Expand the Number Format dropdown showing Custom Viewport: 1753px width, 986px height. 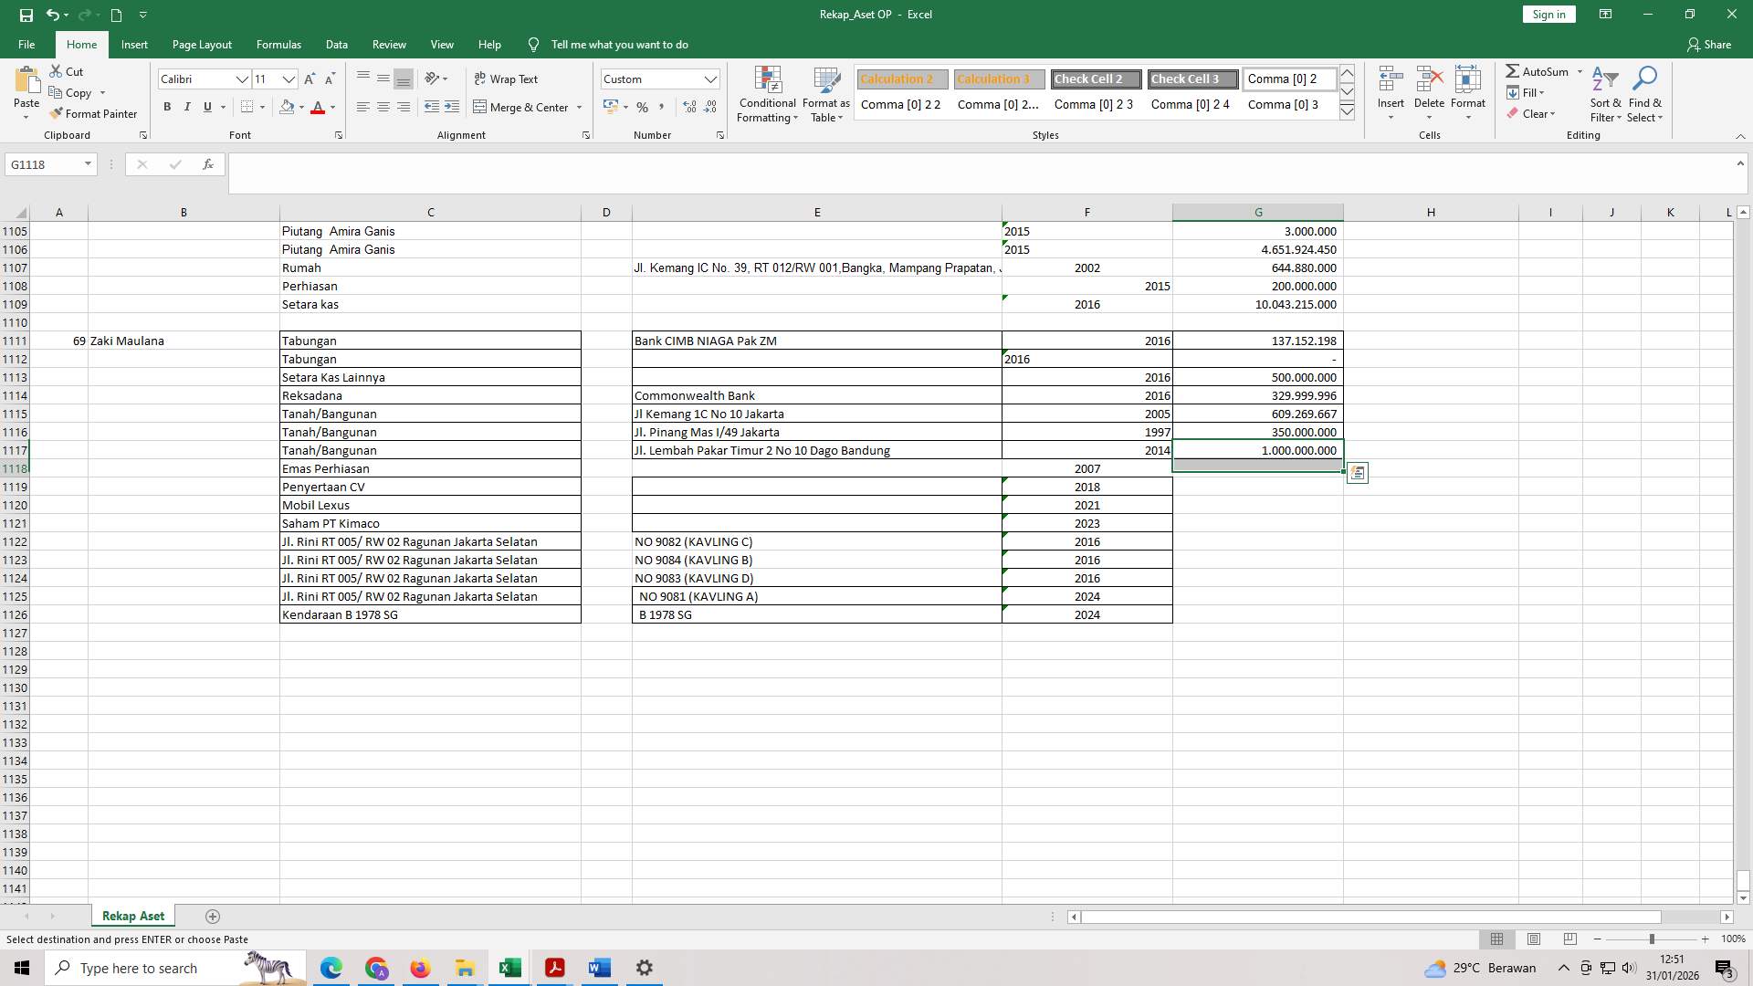(x=710, y=79)
